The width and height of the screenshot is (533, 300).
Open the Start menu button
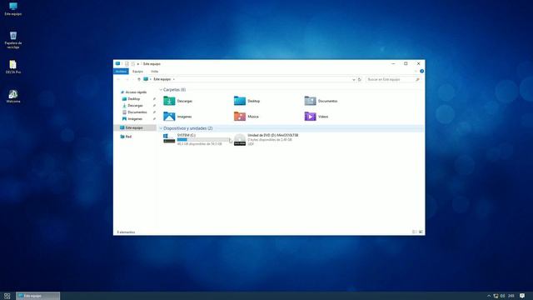click(x=7, y=296)
